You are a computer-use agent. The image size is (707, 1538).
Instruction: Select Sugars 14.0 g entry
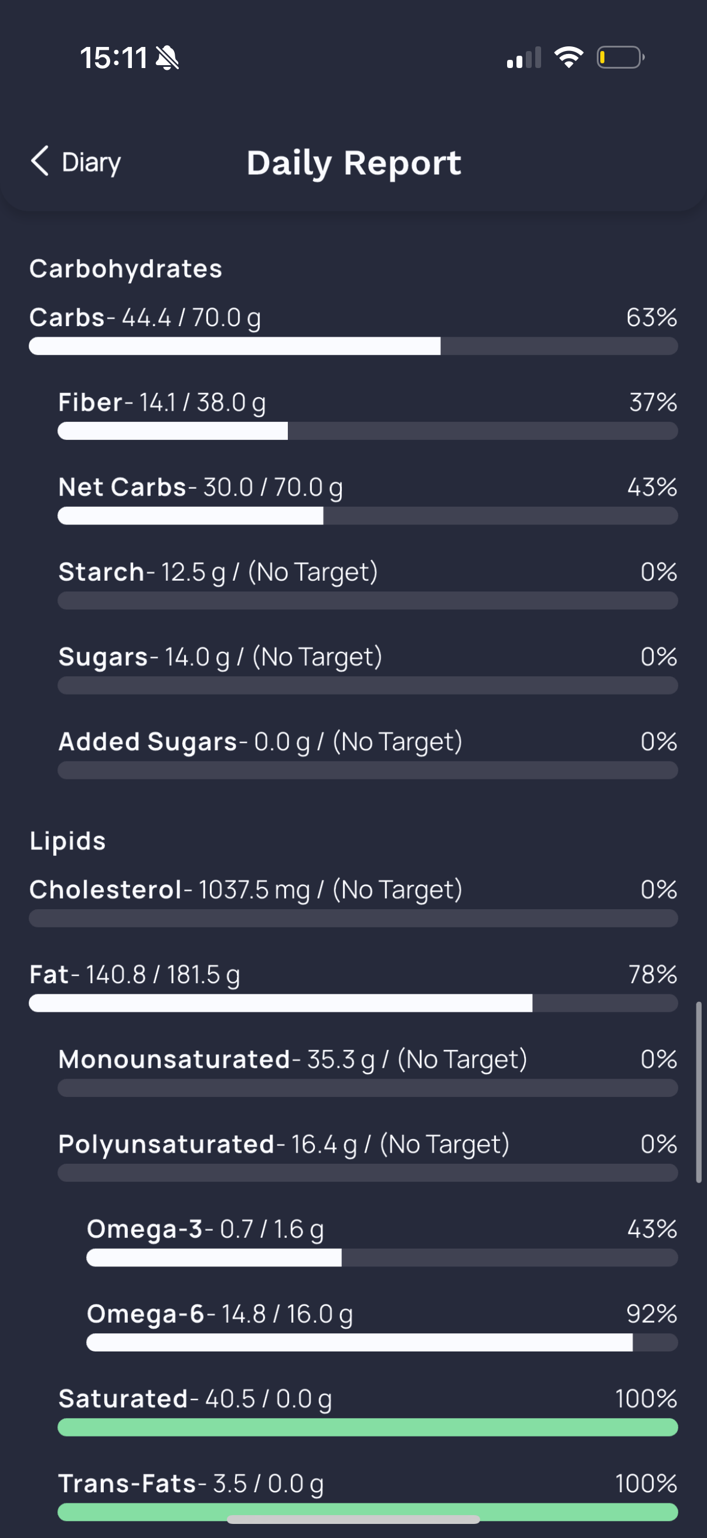pos(368,669)
